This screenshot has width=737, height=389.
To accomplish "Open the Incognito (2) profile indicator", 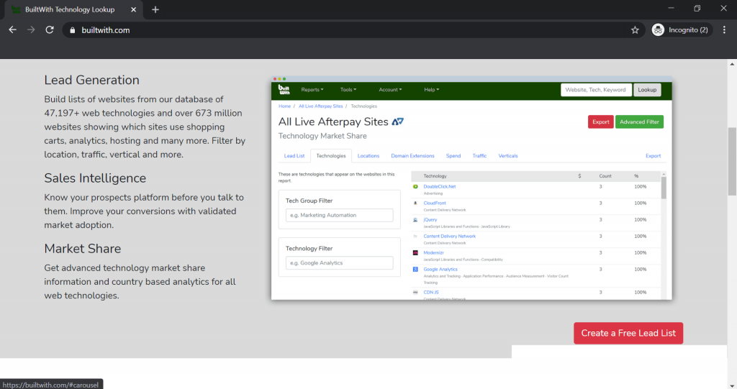I will (x=680, y=30).
